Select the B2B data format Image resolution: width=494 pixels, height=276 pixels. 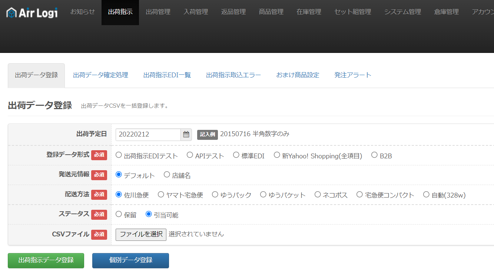point(374,155)
